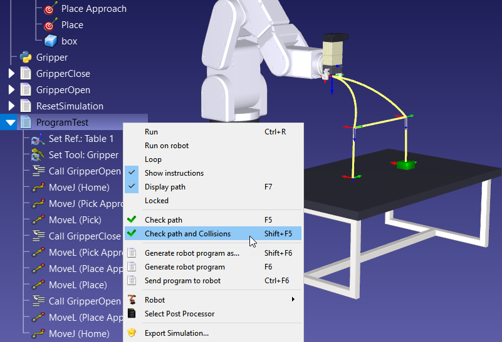Choose Check path and Collisions
The width and height of the screenshot is (502, 342).
pos(187,234)
